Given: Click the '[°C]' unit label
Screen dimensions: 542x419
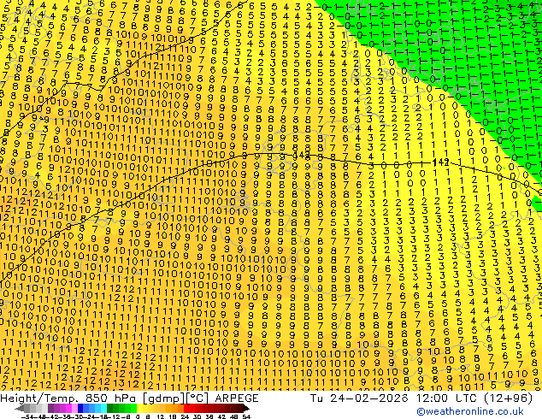Looking at the screenshot, I should point(197,398).
